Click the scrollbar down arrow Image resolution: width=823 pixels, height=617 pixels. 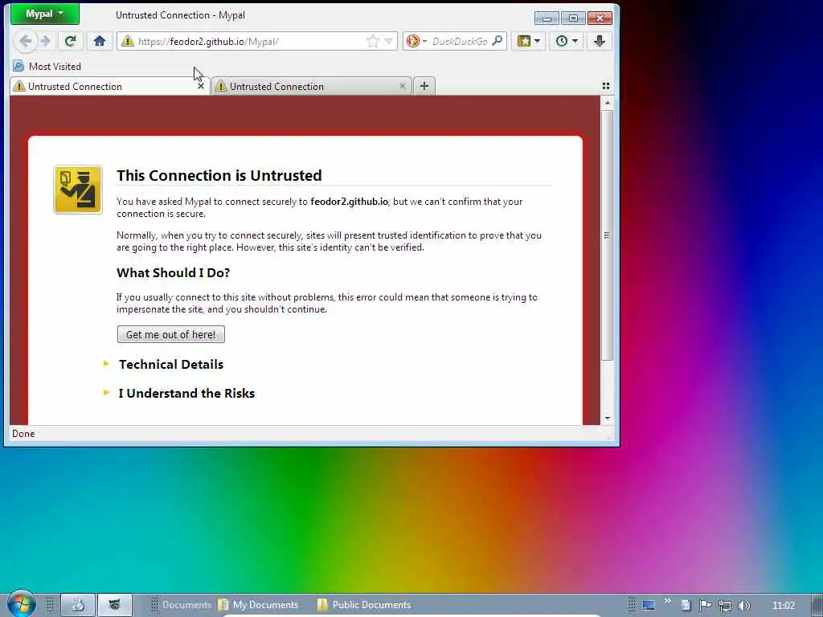pos(608,418)
